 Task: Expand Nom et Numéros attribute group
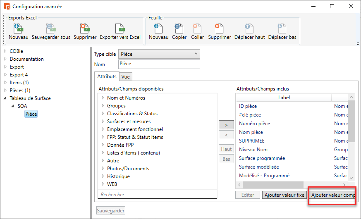pyautogui.click(x=103, y=98)
